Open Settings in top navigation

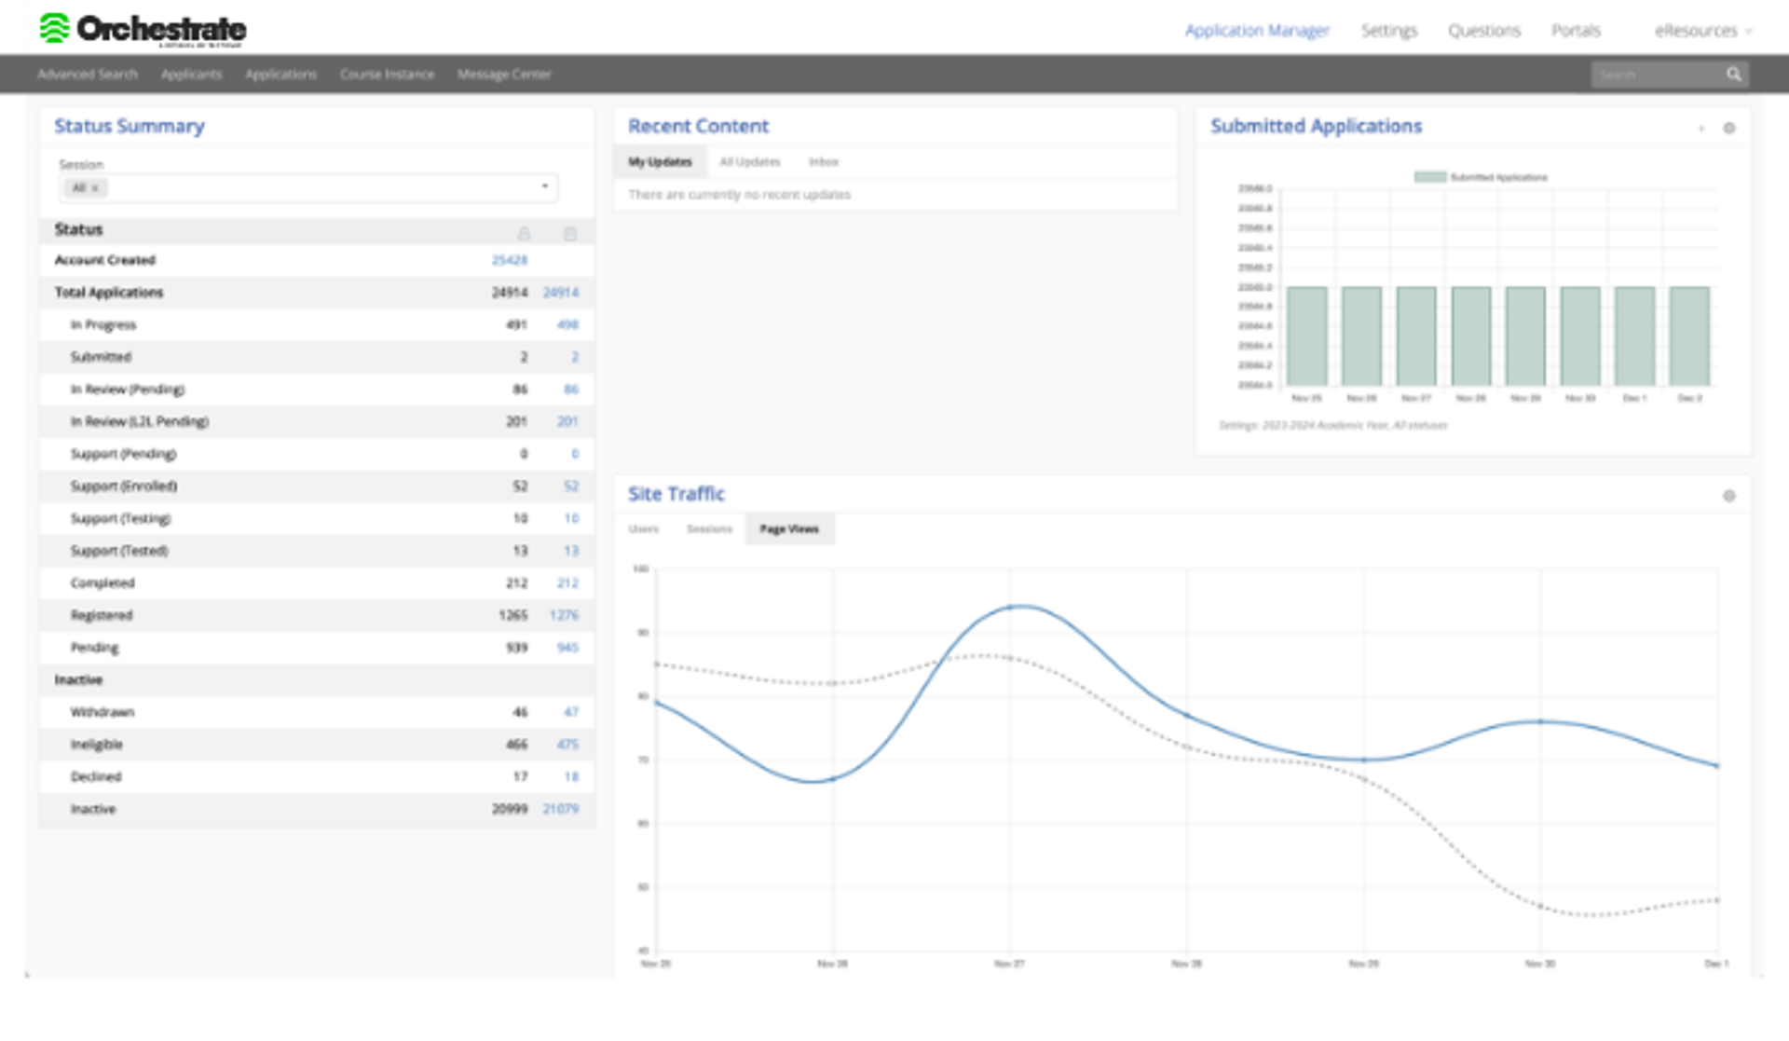(x=1388, y=31)
